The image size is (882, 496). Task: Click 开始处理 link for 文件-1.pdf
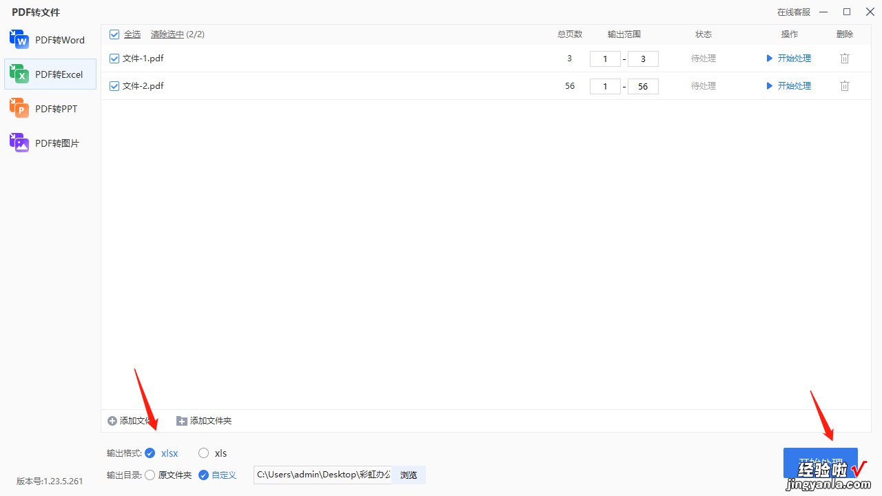pyautogui.click(x=794, y=59)
